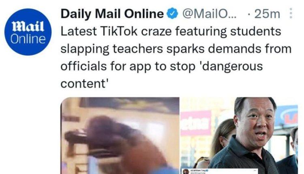Click the blue verified badge
The image size is (304, 174).
click(x=173, y=14)
